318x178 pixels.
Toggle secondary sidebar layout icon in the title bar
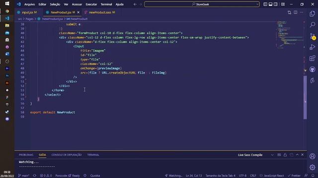pyautogui.click(x=276, y=4)
